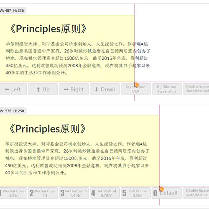This screenshot has width=209, height=209.
Task: Toggle Double Space Auto/Manual beside the Default button
Action: click(196, 193)
